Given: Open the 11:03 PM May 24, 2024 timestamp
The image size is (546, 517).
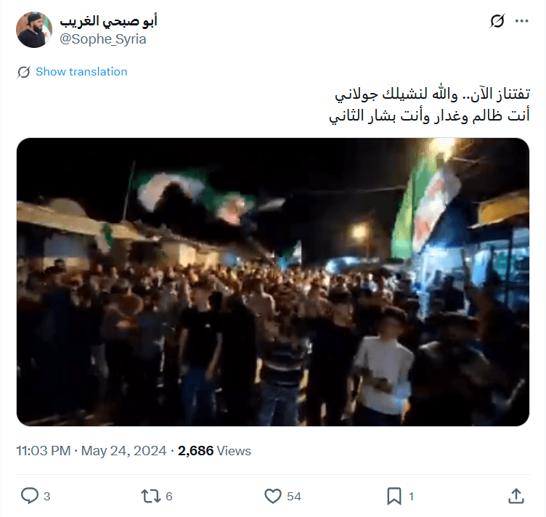Looking at the screenshot, I should [91, 451].
